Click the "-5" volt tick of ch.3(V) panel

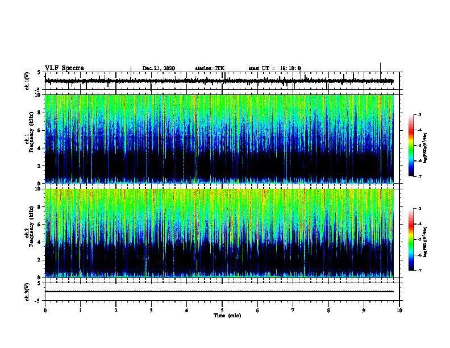click(x=38, y=301)
